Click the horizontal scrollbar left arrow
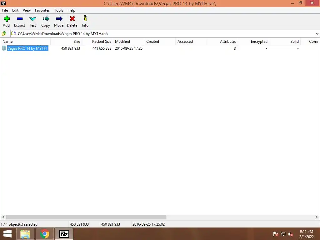The width and height of the screenshot is (320, 240). [3, 217]
